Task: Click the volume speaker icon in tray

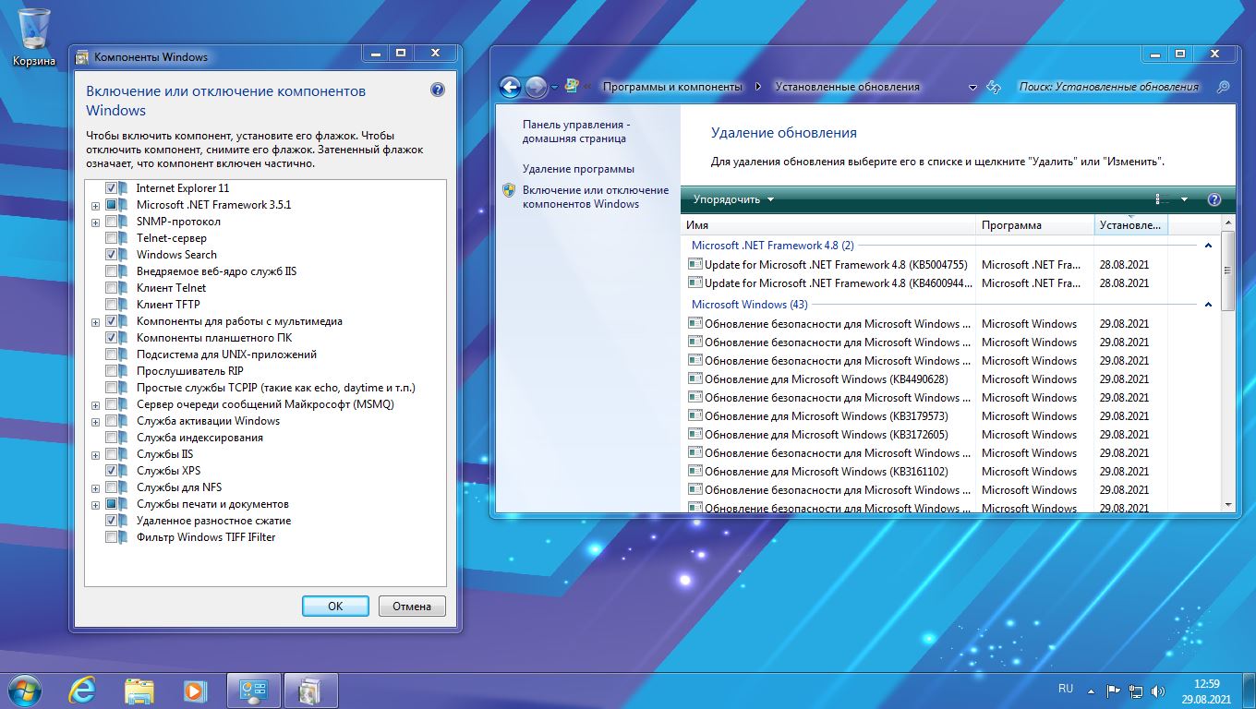Action: (1158, 691)
